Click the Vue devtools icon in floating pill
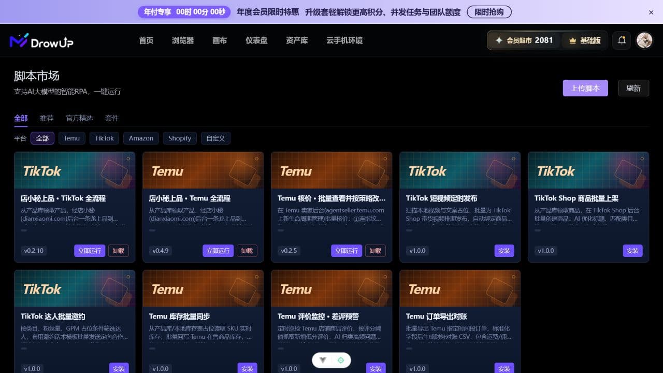The height and width of the screenshot is (373, 663). coord(323,360)
